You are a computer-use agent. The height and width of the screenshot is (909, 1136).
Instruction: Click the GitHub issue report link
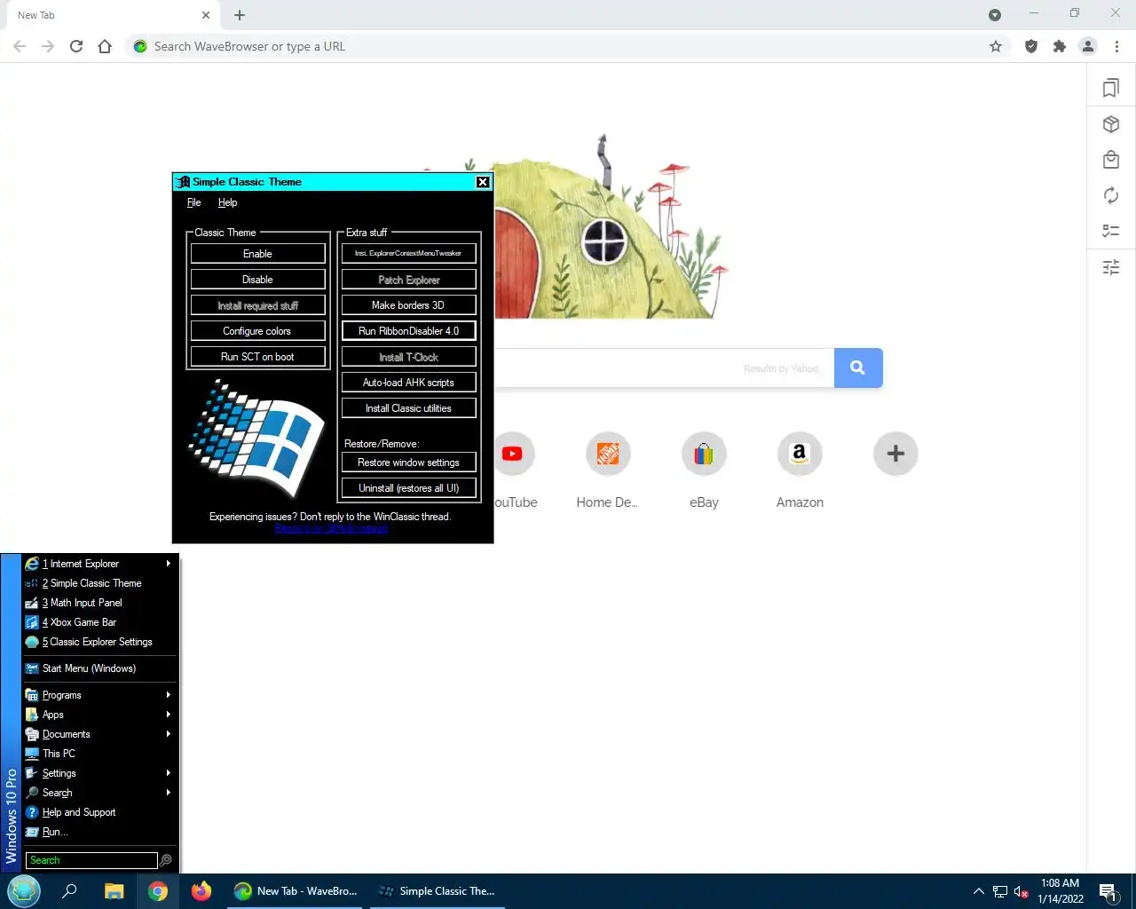coord(331,528)
